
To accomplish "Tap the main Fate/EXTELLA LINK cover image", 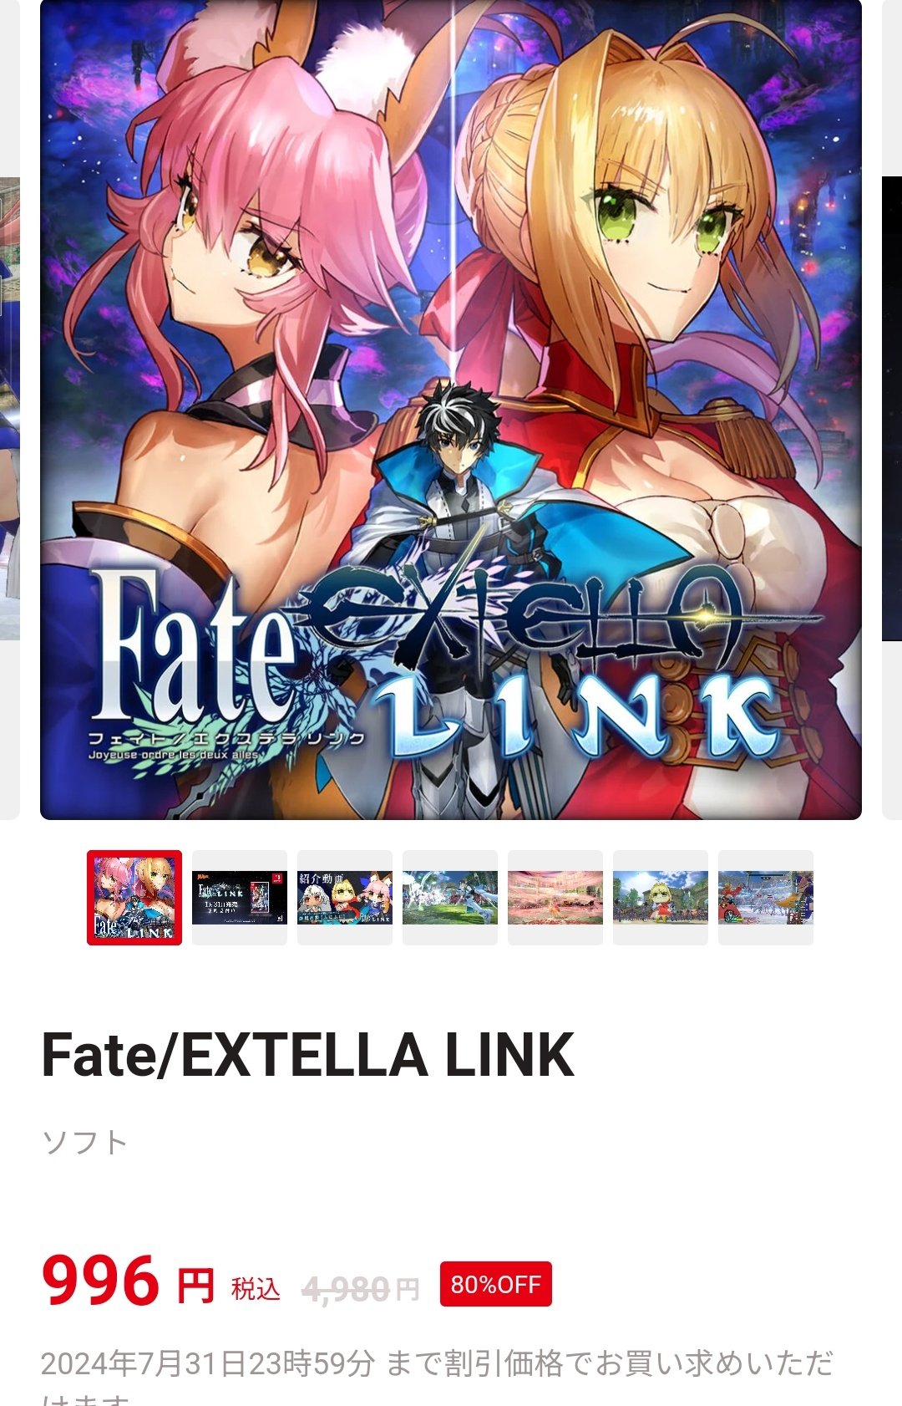I will tap(451, 410).
